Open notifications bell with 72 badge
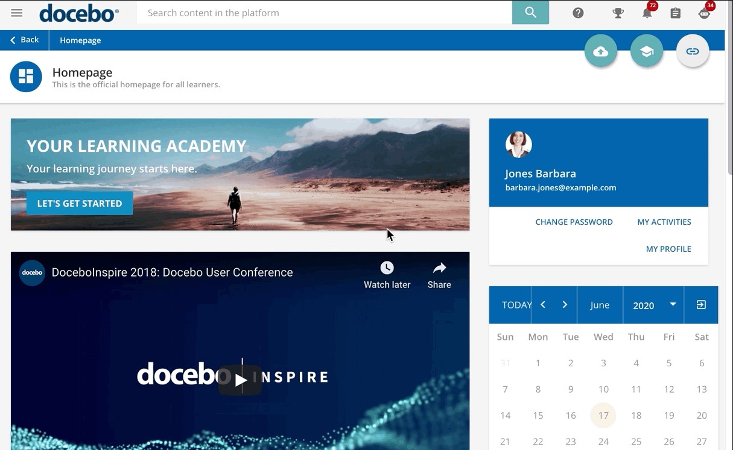Viewport: 733px width, 450px height. click(x=647, y=12)
